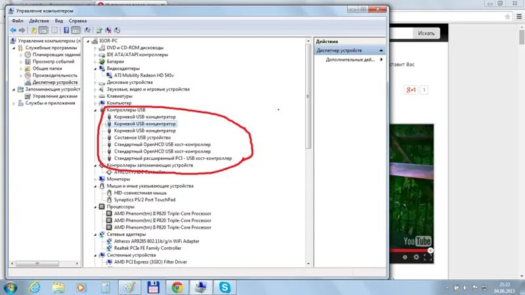Open the Действие menu

39,21
